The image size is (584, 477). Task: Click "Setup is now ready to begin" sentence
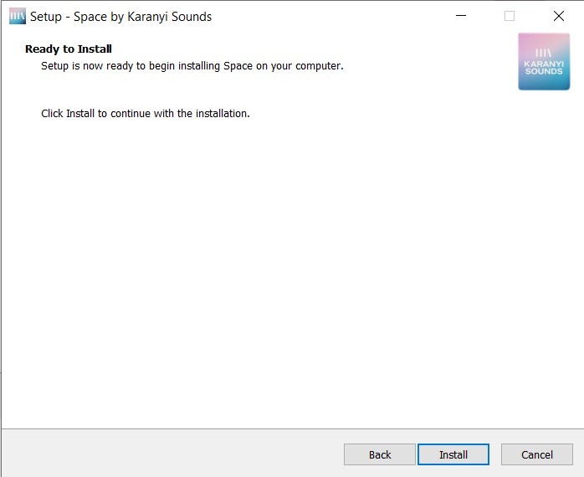tap(192, 66)
